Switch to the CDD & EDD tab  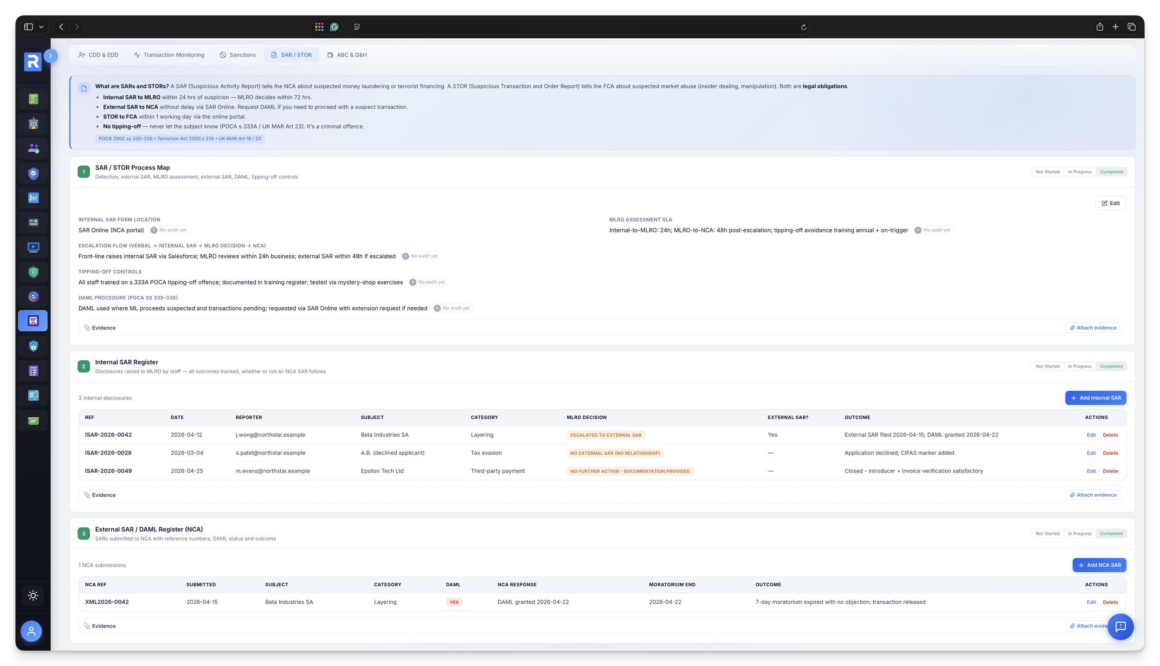point(98,55)
